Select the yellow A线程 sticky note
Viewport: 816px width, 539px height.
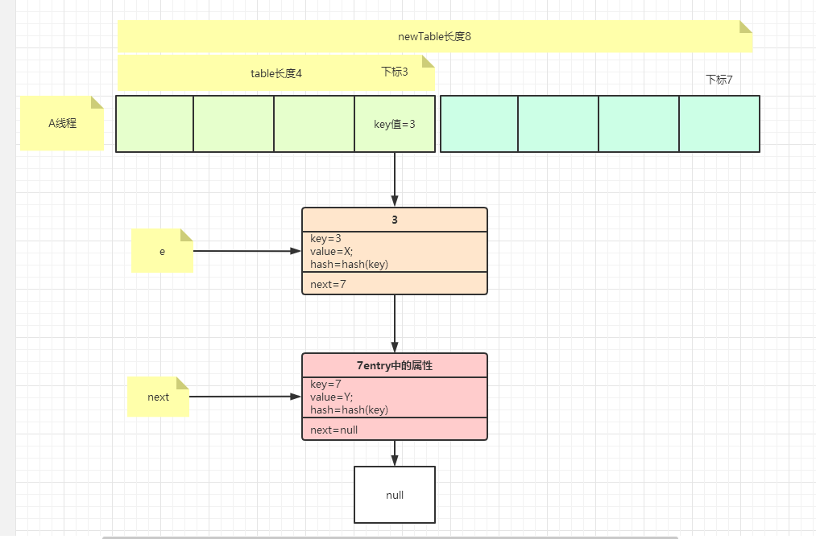click(62, 124)
